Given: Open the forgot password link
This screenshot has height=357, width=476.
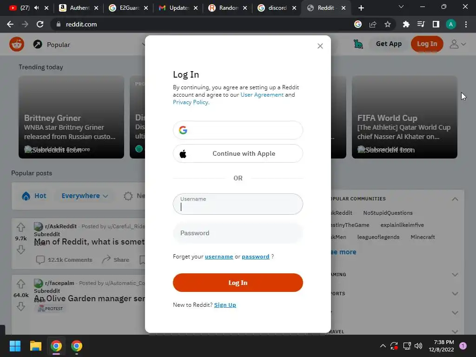Looking at the screenshot, I should coord(255,257).
